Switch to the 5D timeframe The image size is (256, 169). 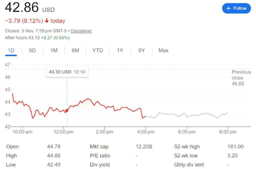tap(32, 50)
